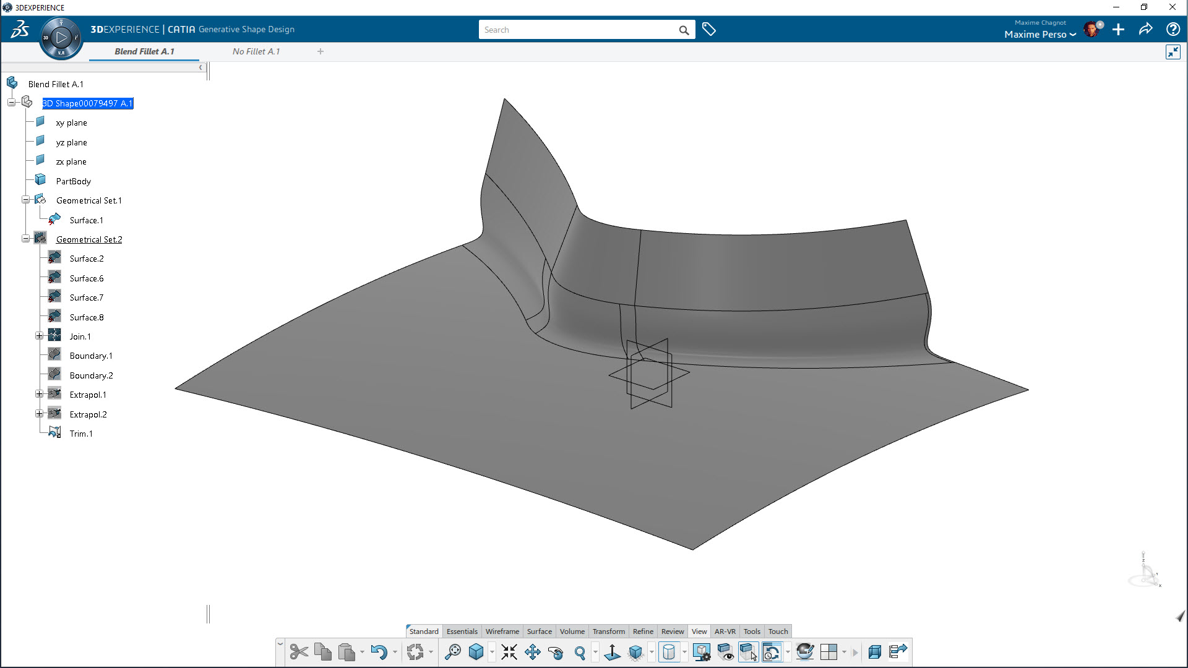Select the Rotate view tool
The height and width of the screenshot is (668, 1188).
click(x=556, y=652)
